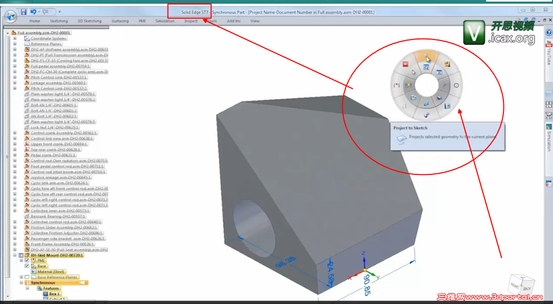The height and width of the screenshot is (304, 553).
Task: Open the Add Ins tab
Action: point(234,21)
